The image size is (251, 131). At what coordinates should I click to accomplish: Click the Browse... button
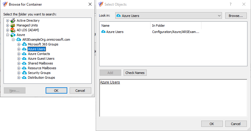(236, 16)
